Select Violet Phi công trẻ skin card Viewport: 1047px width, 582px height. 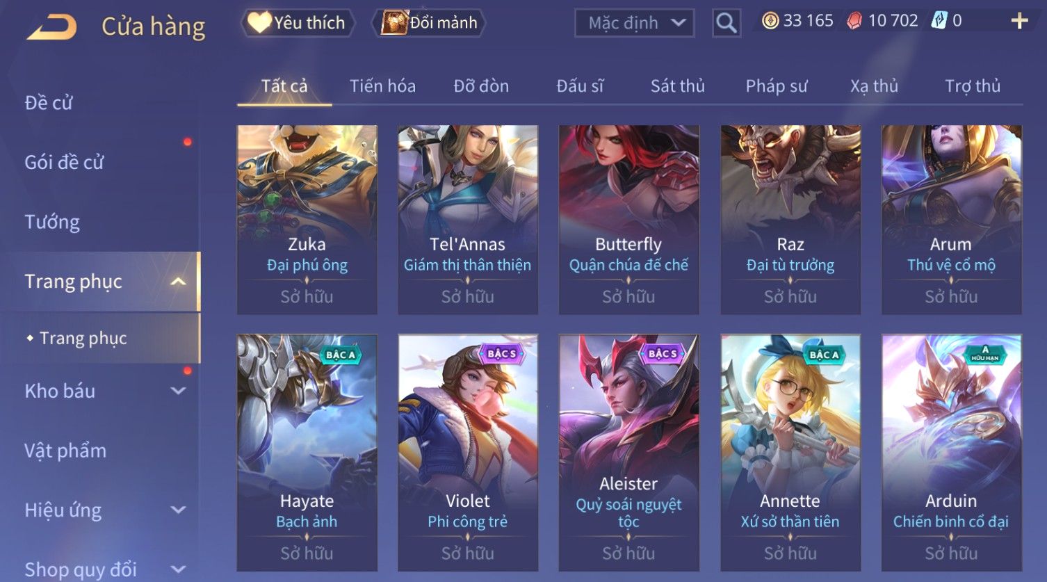[x=468, y=453]
